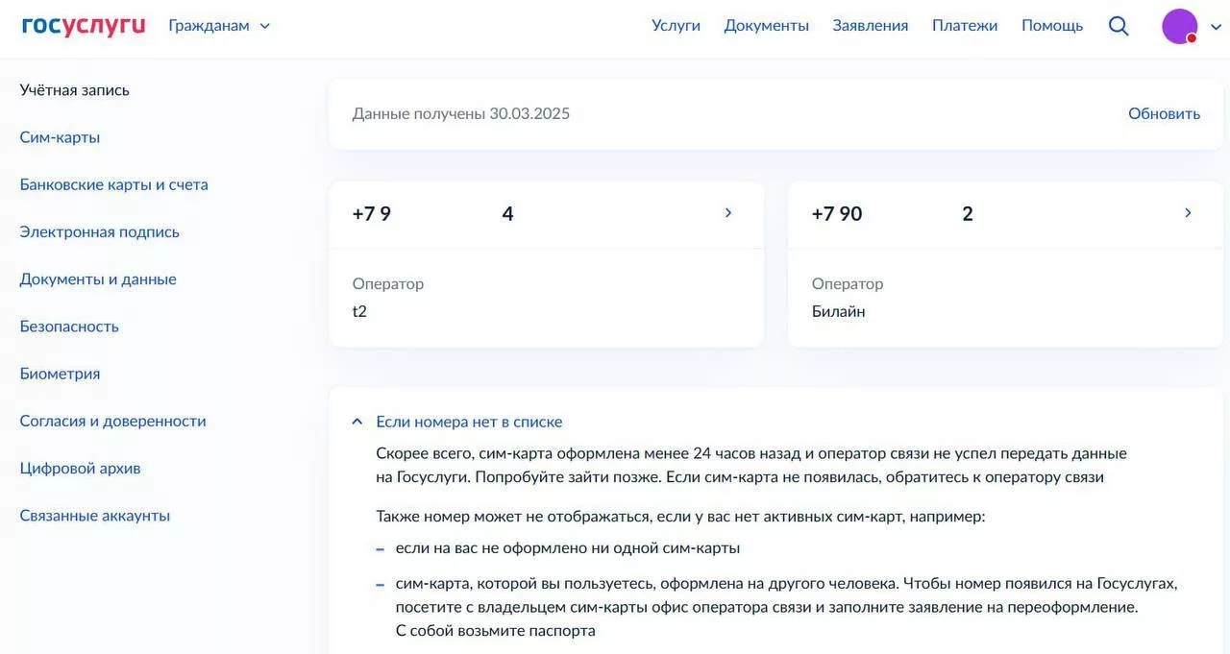Open the profile menu chevron beside avatar

(x=1216, y=27)
